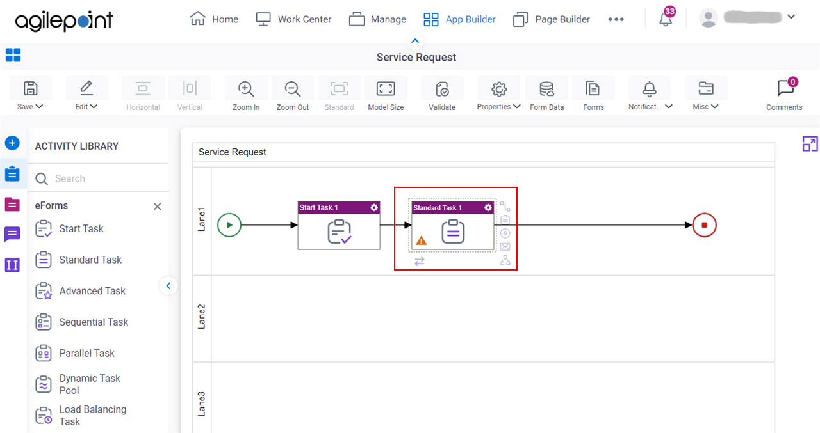Expand the Properties dropdown arrow
The height and width of the screenshot is (433, 820).
tap(517, 107)
